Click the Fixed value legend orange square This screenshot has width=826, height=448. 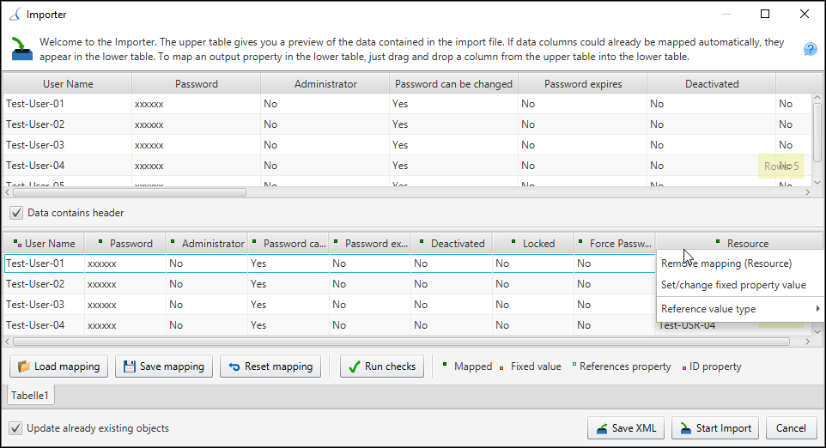(501, 368)
